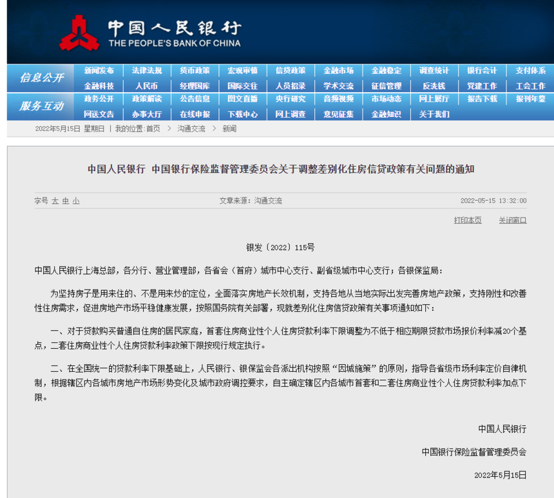Select 音频视频 navigation item
Image resolution: width=554 pixels, height=498 pixels.
pyautogui.click(x=338, y=99)
